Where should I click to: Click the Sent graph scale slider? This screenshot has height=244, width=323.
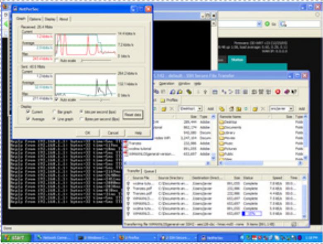[100, 100]
